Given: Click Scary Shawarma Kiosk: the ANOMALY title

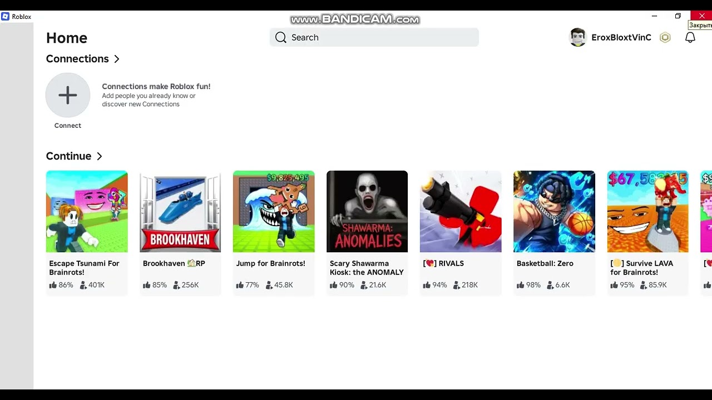Looking at the screenshot, I should (367, 268).
